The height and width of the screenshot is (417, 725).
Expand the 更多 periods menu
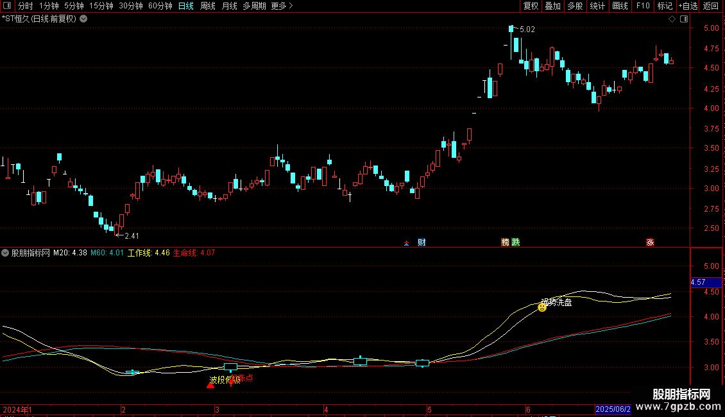pyautogui.click(x=282, y=6)
